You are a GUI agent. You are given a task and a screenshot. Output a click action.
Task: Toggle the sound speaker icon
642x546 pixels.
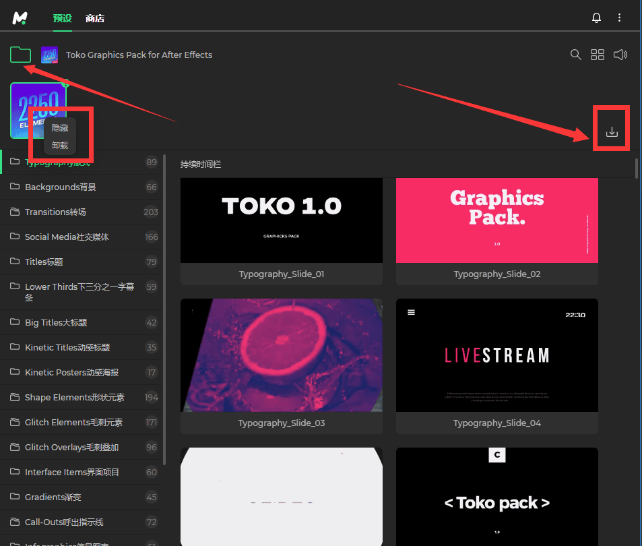coord(620,55)
